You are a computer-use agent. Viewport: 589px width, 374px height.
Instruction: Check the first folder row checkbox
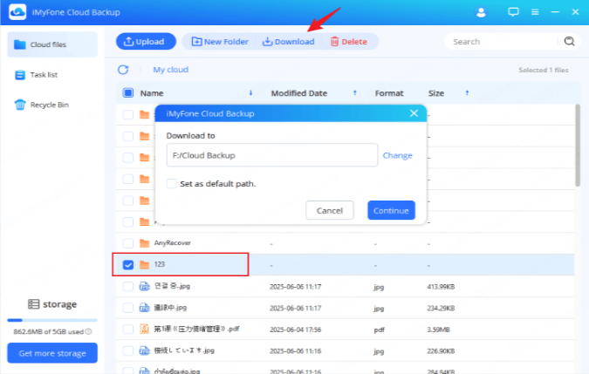[x=128, y=114]
